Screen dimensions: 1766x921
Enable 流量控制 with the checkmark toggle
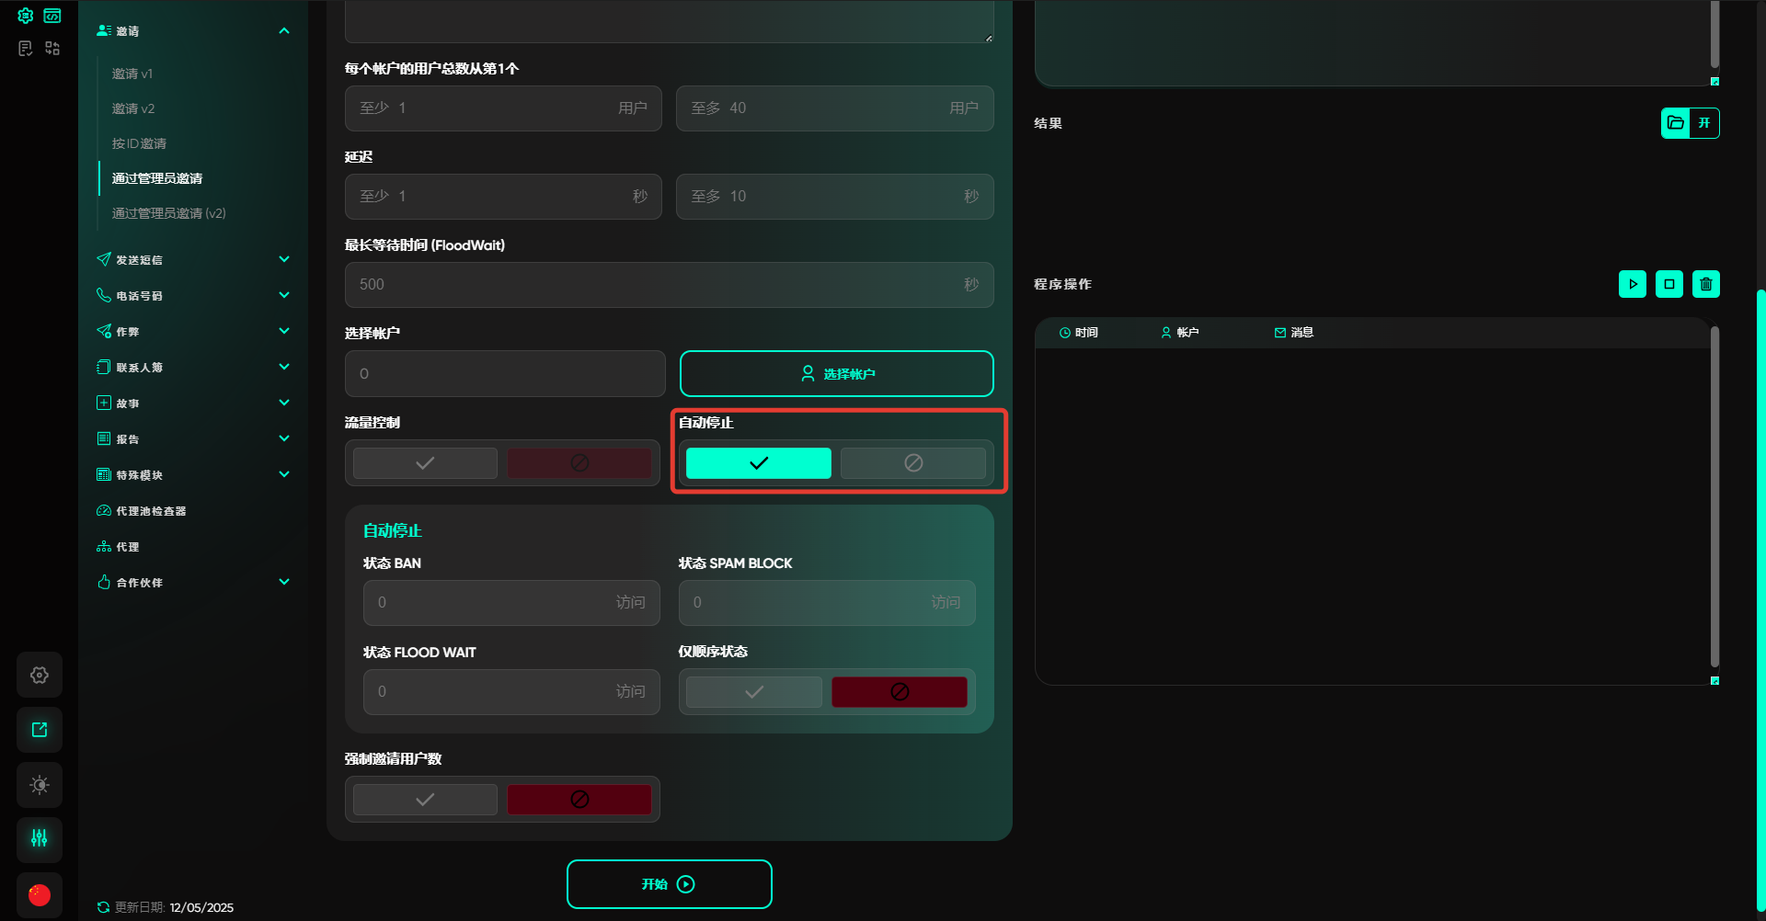coord(425,463)
